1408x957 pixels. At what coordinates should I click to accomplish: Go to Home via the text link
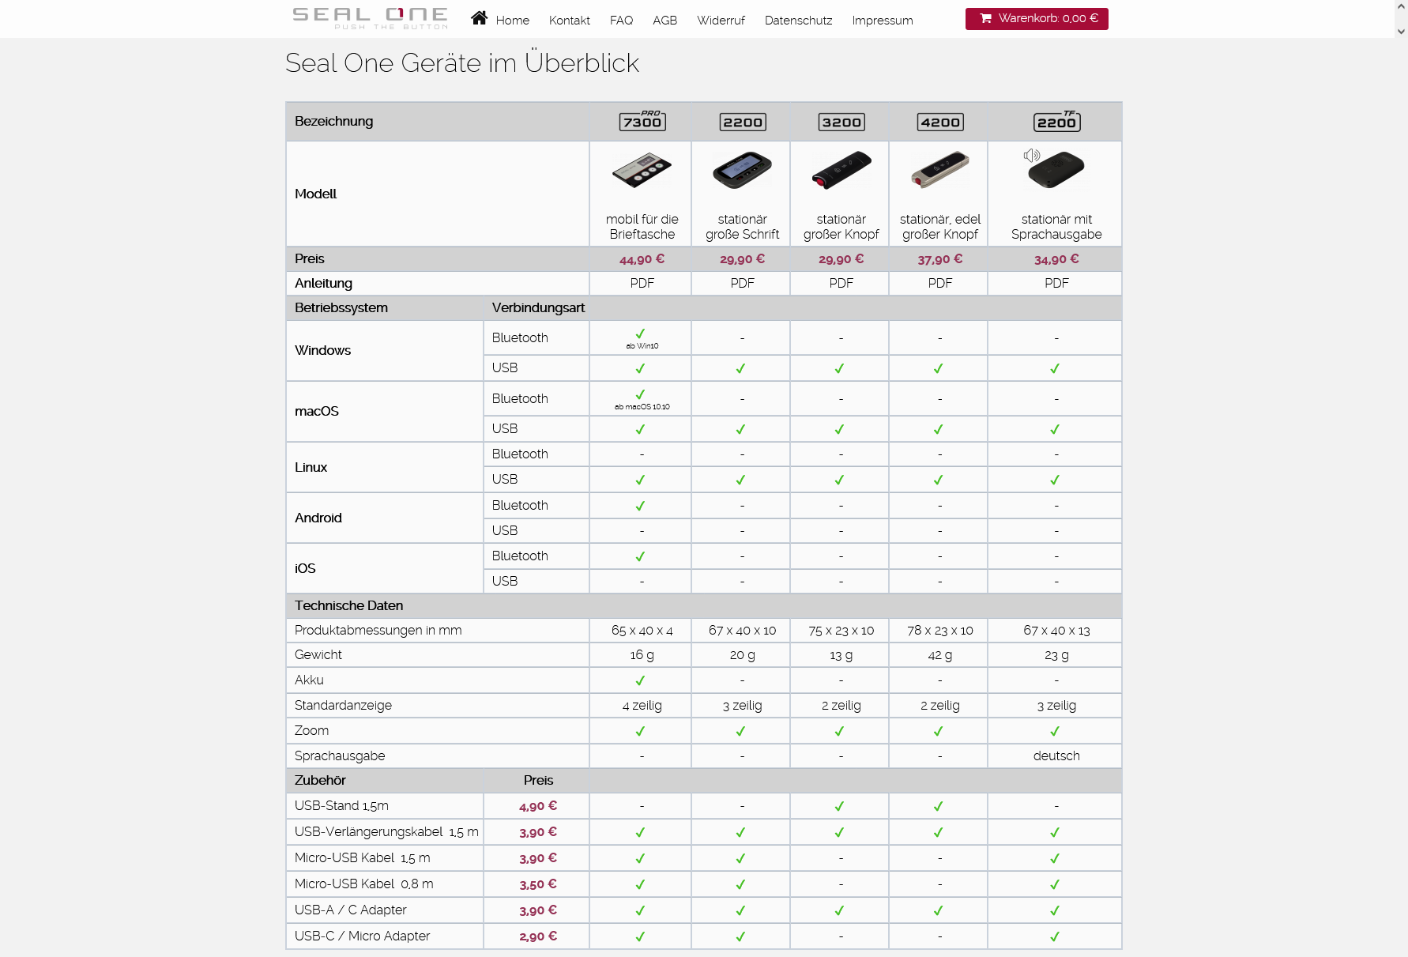[x=513, y=21]
